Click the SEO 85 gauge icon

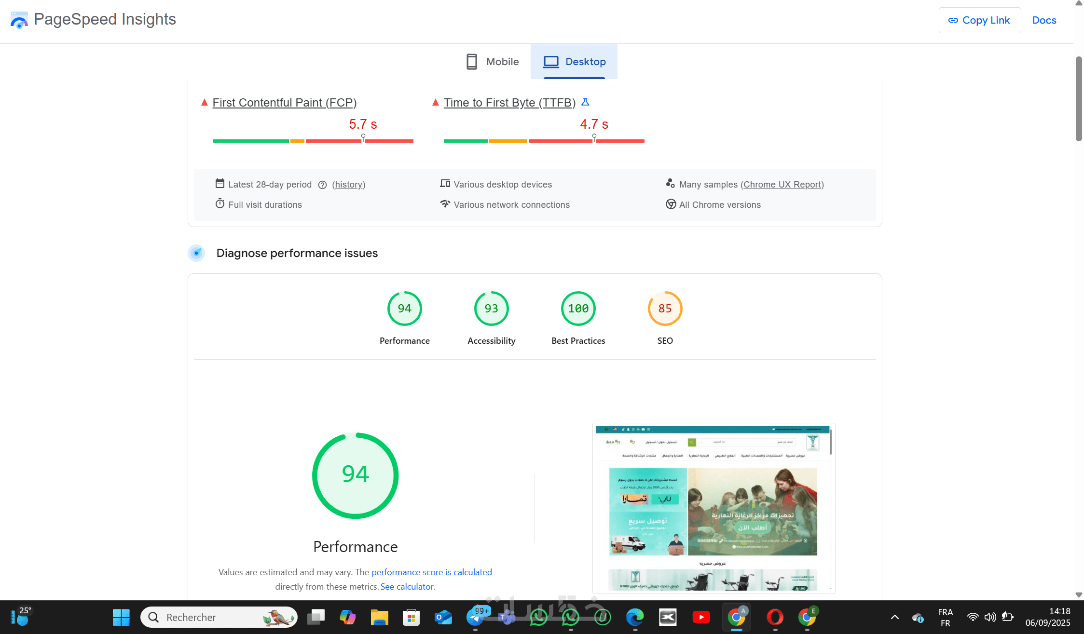(665, 309)
